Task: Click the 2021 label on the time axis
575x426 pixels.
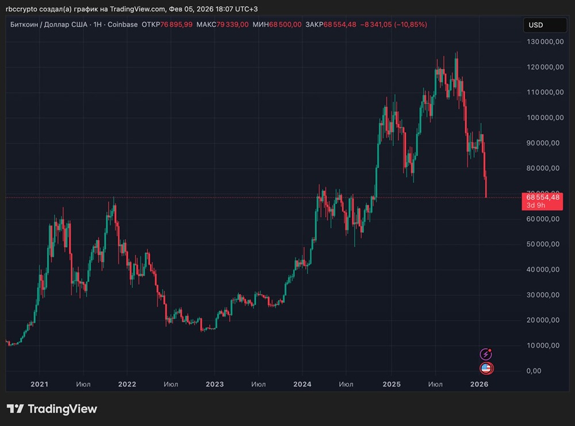Action: tap(39, 384)
